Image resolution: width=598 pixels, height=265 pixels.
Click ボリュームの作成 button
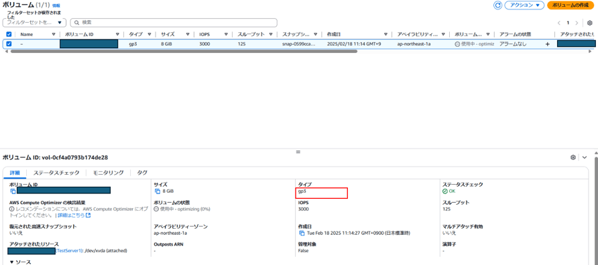point(571,5)
